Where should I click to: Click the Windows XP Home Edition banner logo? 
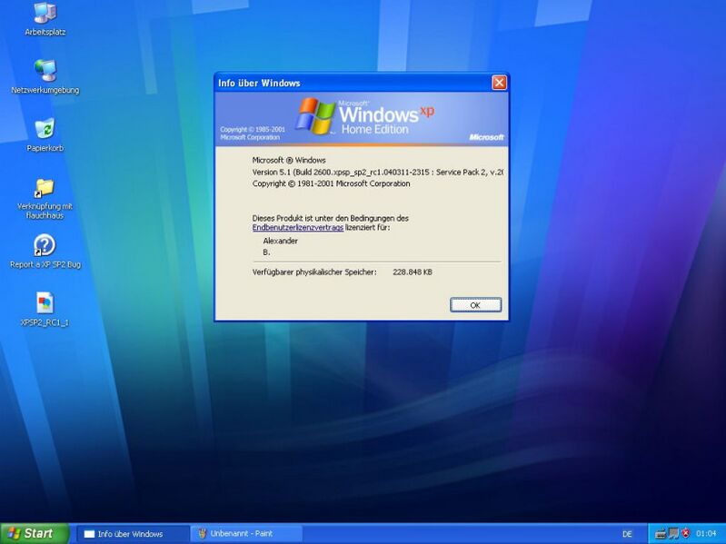(x=364, y=116)
